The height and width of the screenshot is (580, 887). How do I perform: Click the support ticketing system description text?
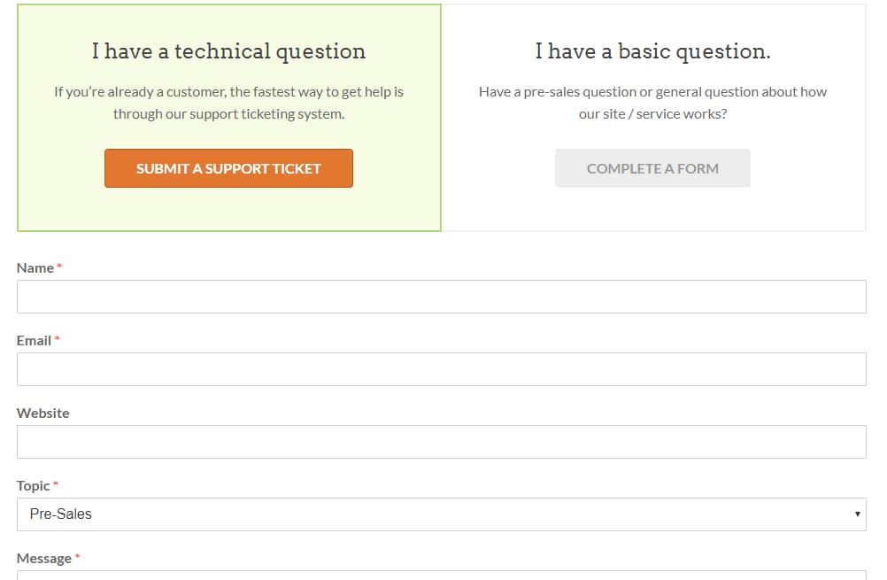tap(228, 102)
